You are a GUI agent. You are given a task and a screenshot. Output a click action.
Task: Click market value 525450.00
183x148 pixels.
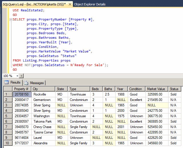point(157,127)
